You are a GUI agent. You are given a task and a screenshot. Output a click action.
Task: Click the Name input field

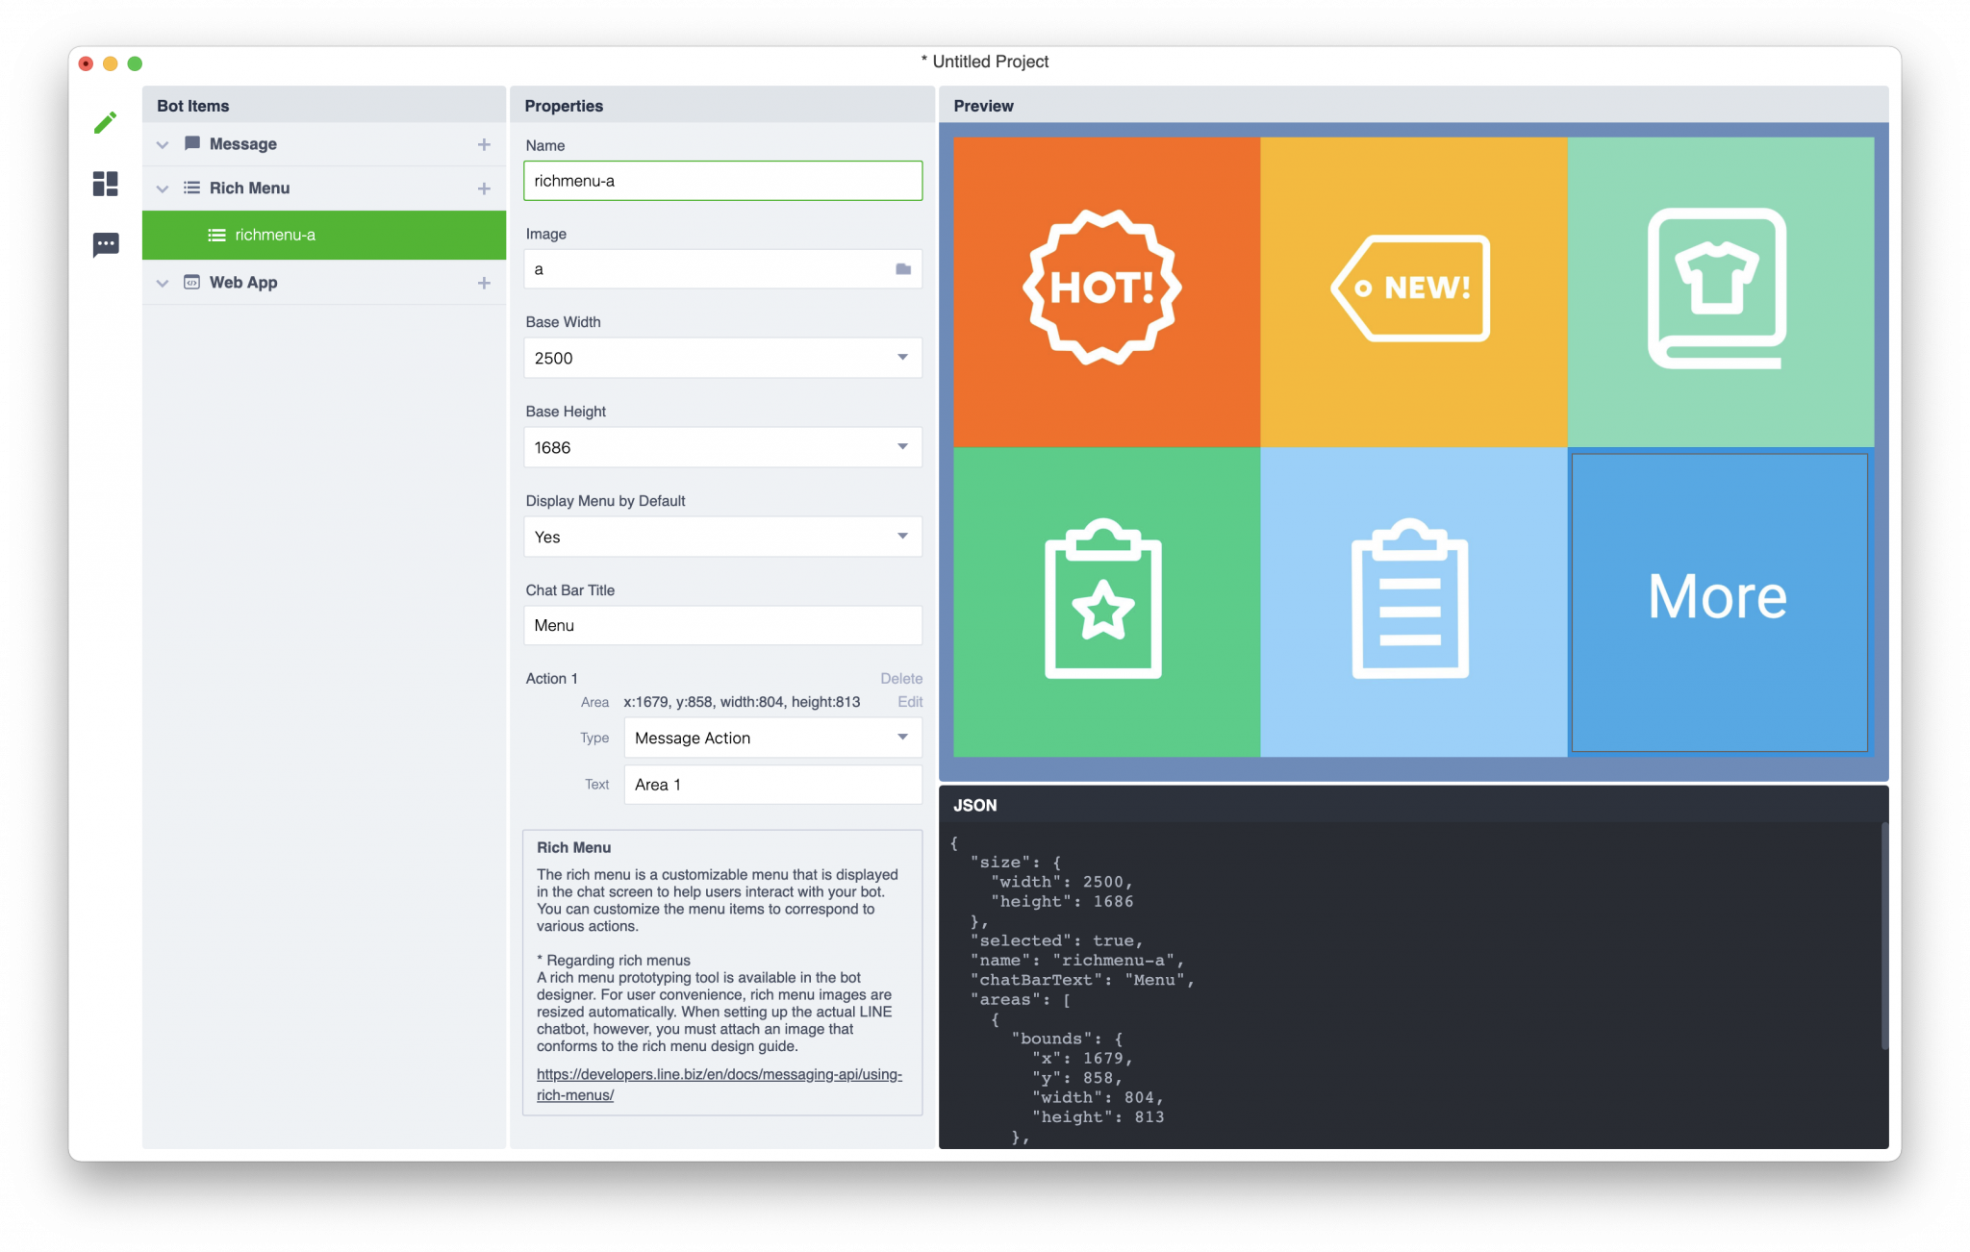click(x=721, y=181)
